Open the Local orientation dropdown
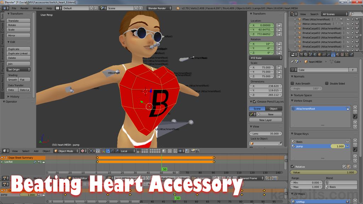 tap(128, 151)
